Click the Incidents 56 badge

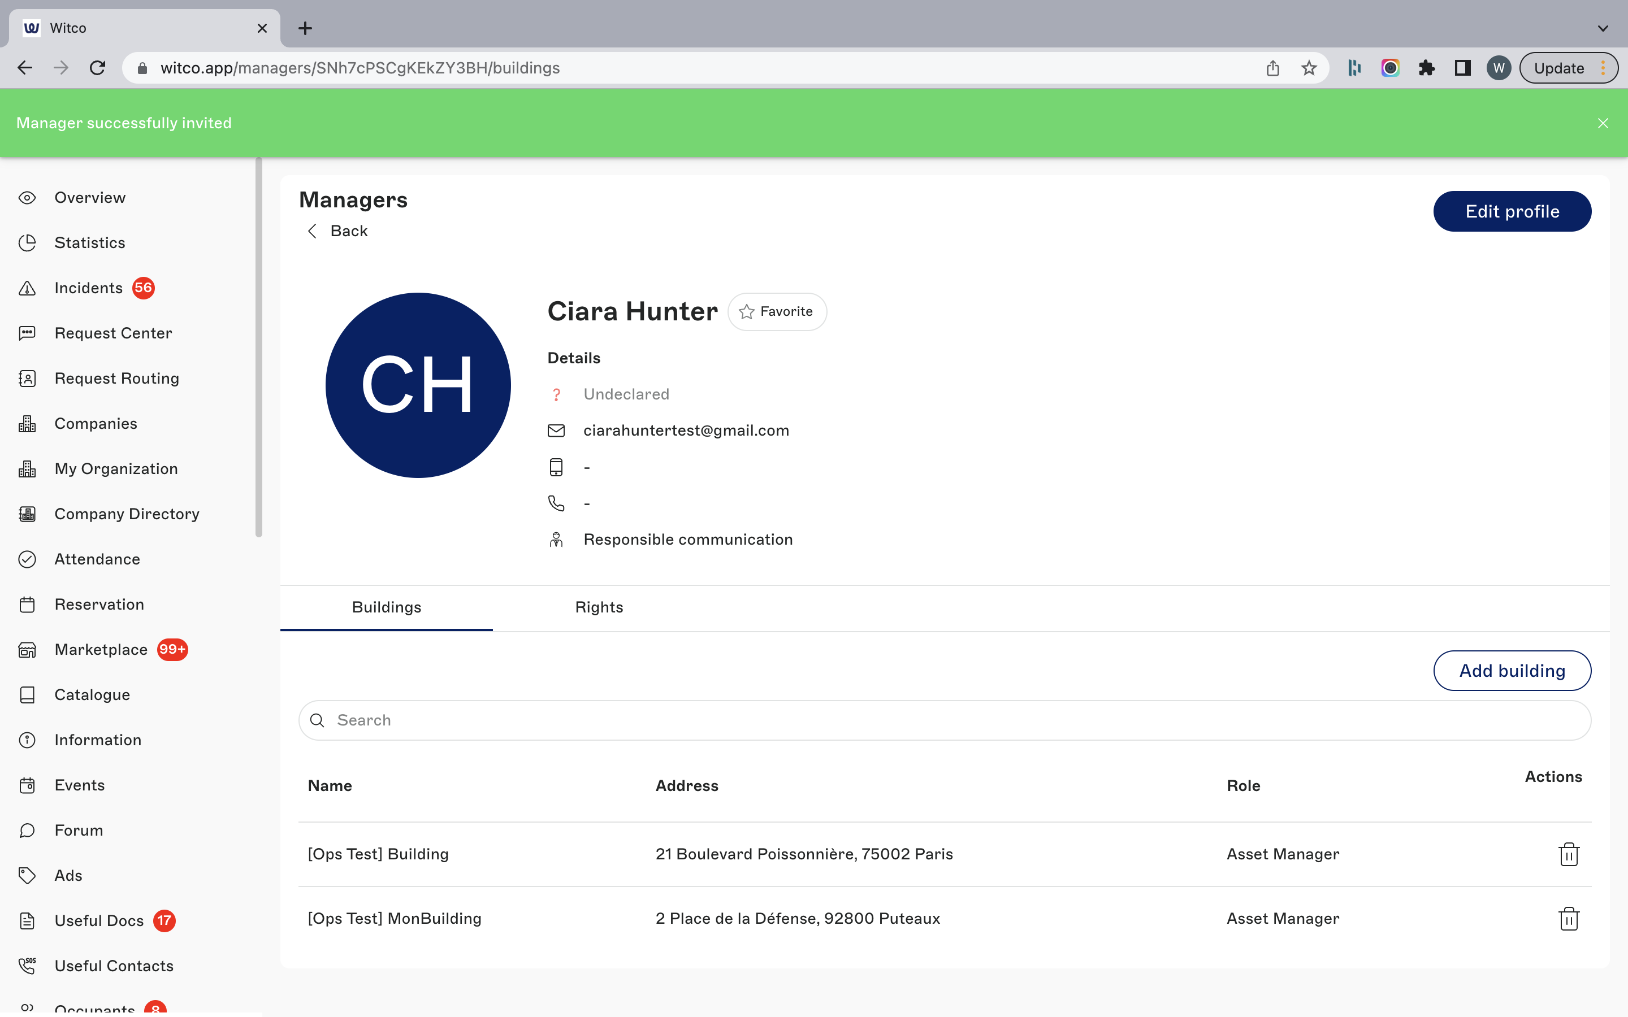[x=143, y=288]
